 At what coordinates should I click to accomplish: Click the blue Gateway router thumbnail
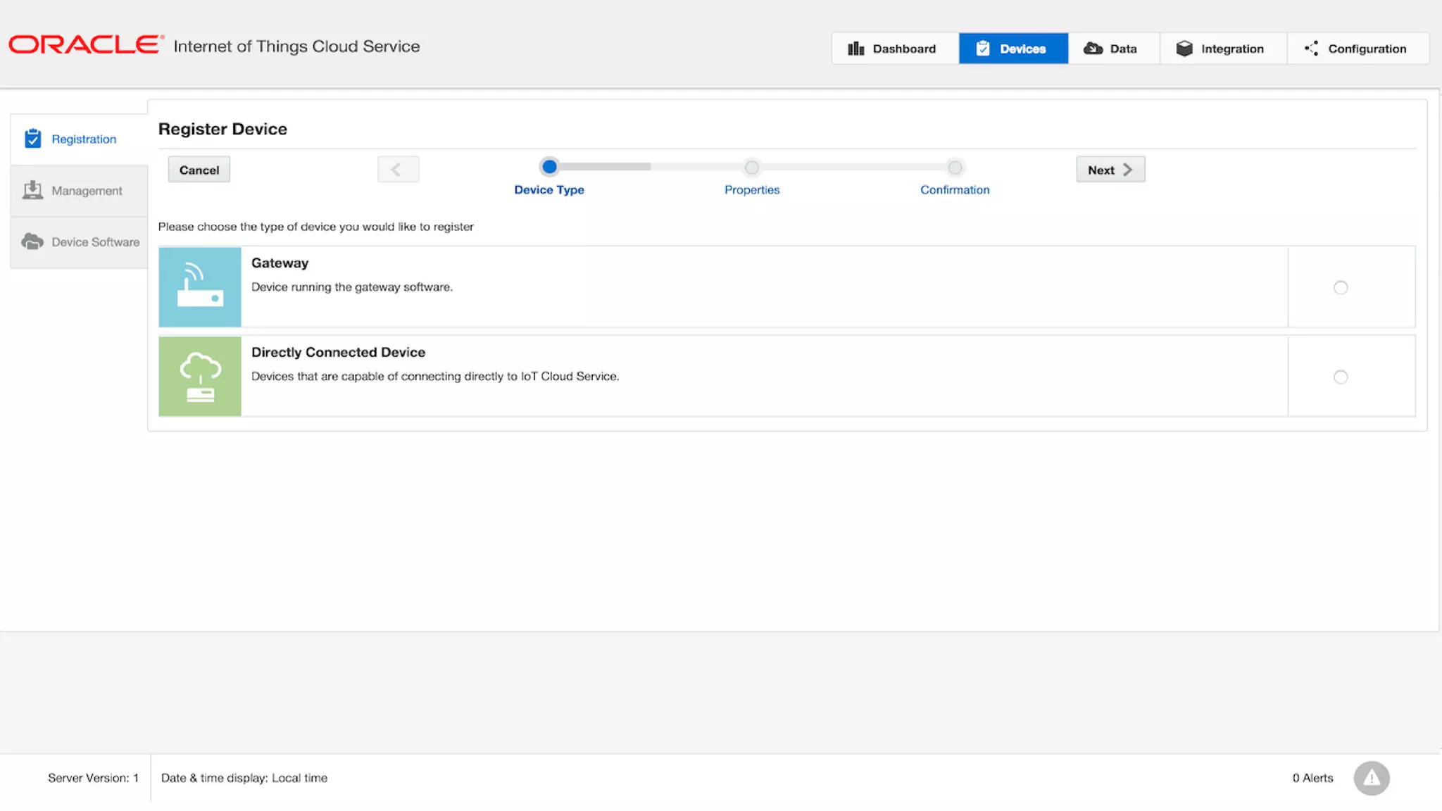click(x=200, y=287)
